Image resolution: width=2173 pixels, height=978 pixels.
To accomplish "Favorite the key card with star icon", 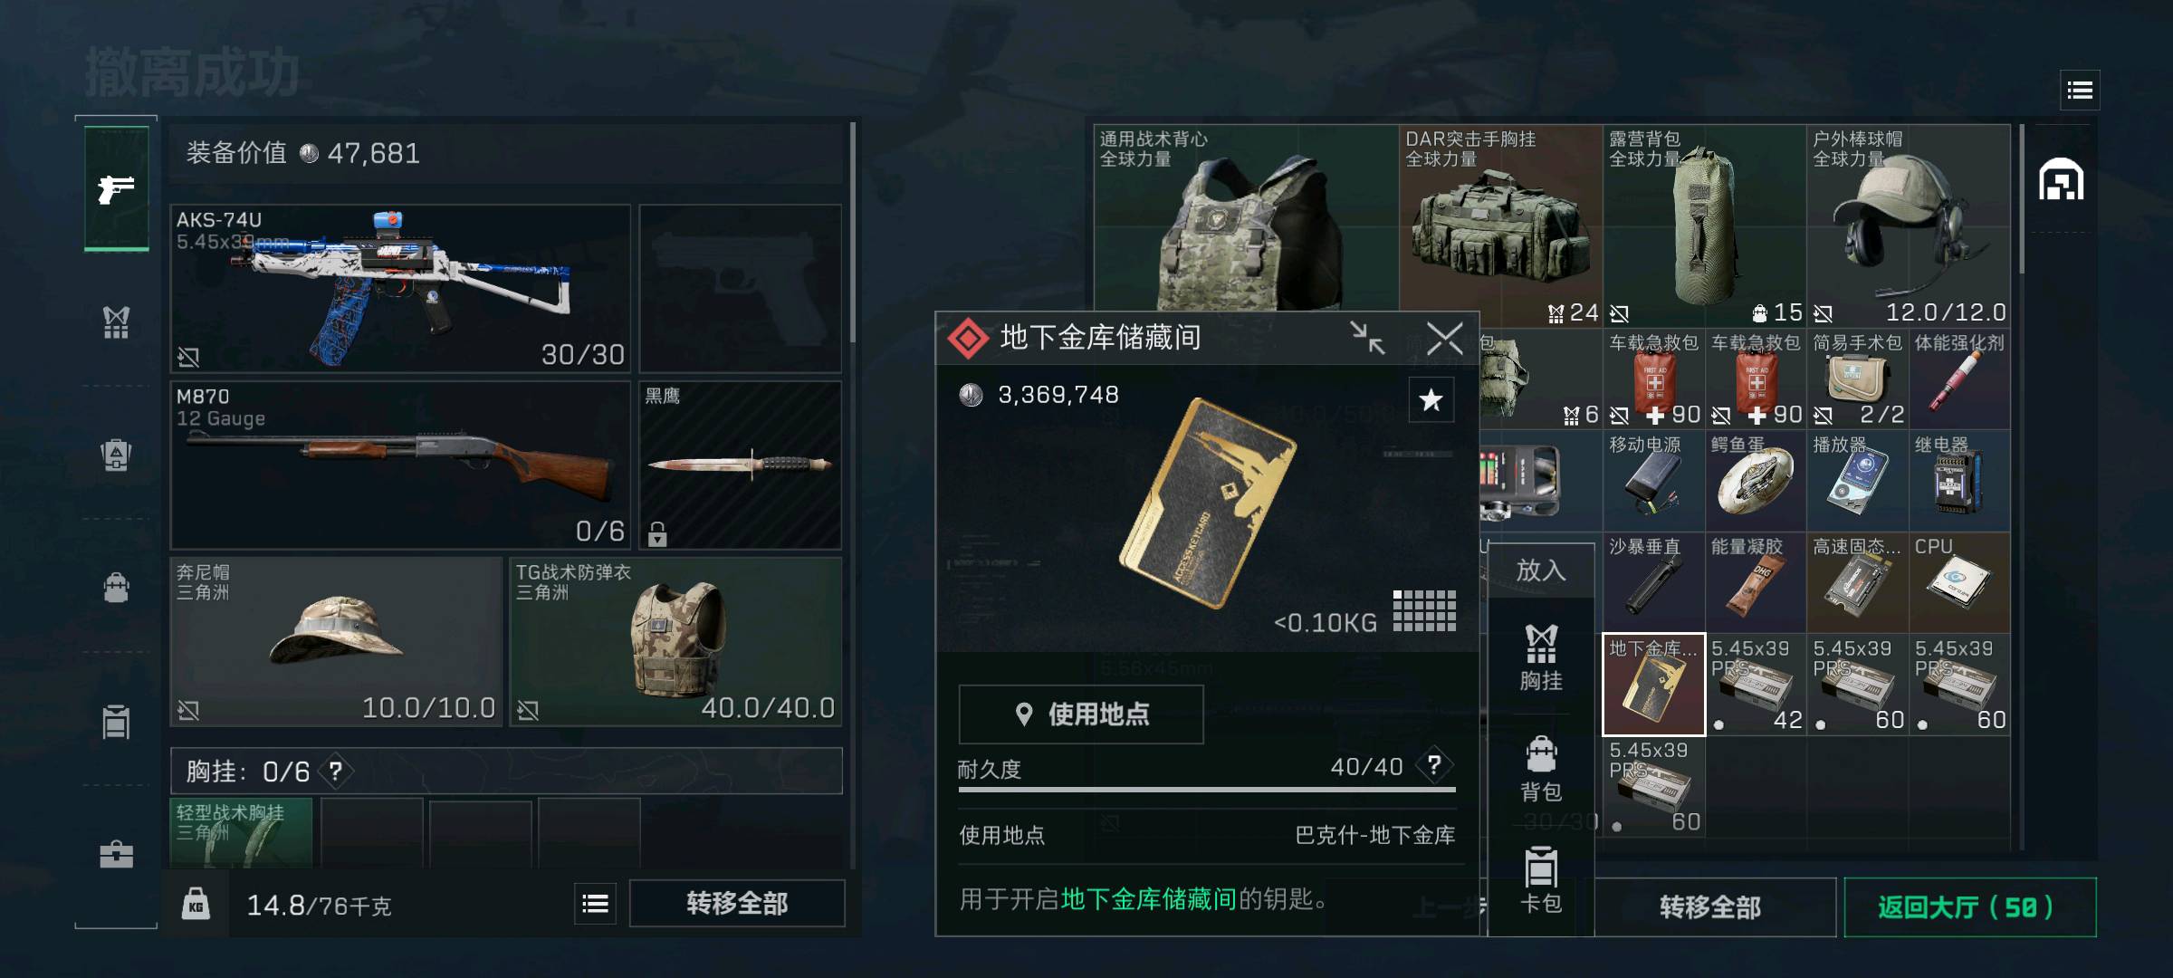I will pyautogui.click(x=1431, y=399).
